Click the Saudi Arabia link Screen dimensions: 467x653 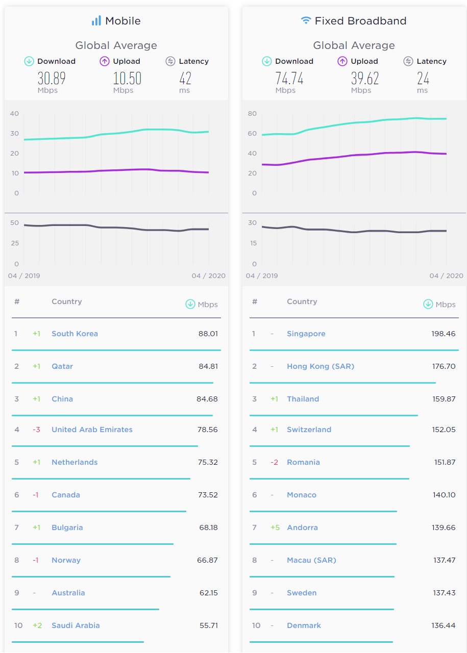(76, 625)
